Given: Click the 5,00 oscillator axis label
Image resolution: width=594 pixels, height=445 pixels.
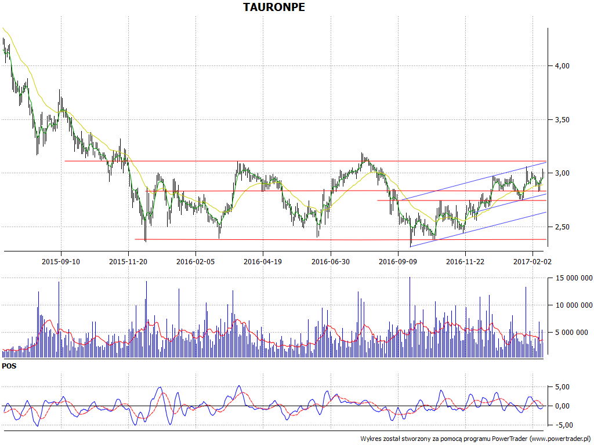Looking at the screenshot, I should (562, 386).
